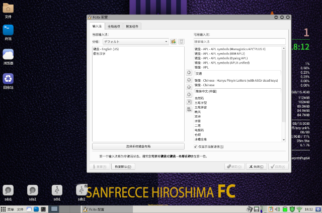The width and height of the screenshot is (322, 213).
Task: Click the 确定(O) button
Action: 234,166
